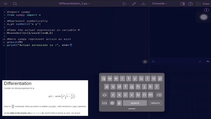Tap the floating gray circle button
The height and width of the screenshot is (119, 211).
click(x=204, y=17)
